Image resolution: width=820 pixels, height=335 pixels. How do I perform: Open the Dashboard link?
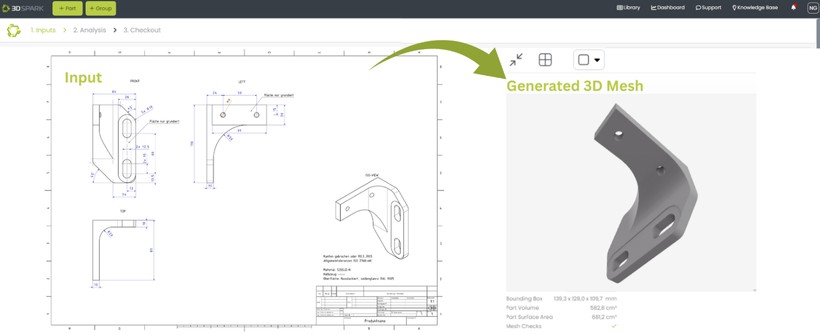click(x=669, y=7)
